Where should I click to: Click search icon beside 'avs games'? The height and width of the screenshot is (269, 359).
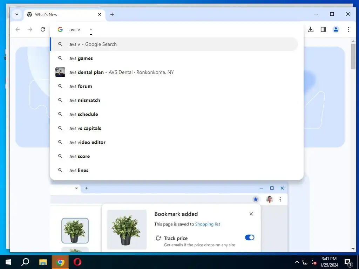pos(60,58)
